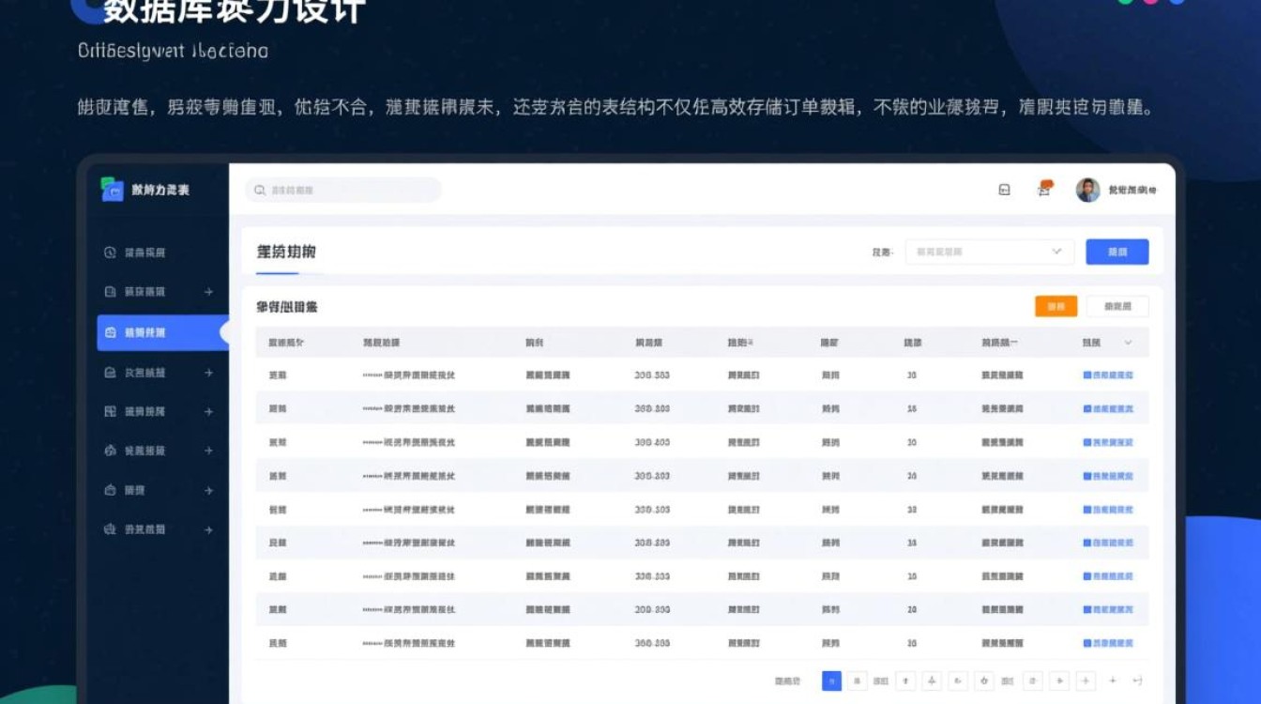Click the orange button above the table
1261x704 pixels.
[1055, 306]
